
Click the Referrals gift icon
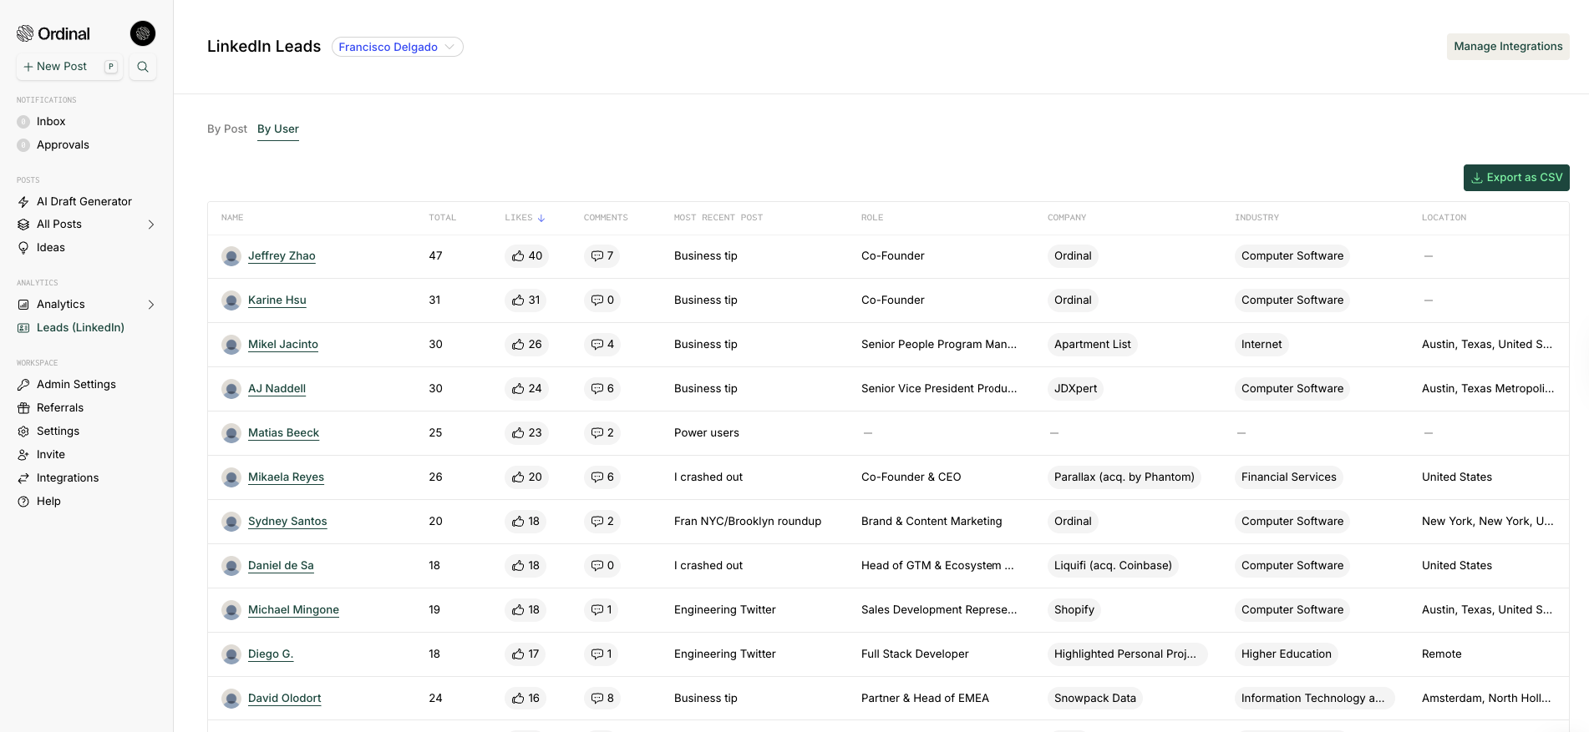pyautogui.click(x=23, y=408)
